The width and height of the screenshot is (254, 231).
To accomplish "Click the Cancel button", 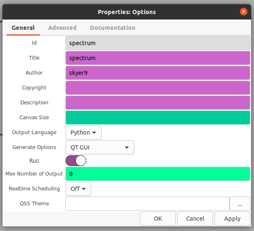I will (x=195, y=219).
